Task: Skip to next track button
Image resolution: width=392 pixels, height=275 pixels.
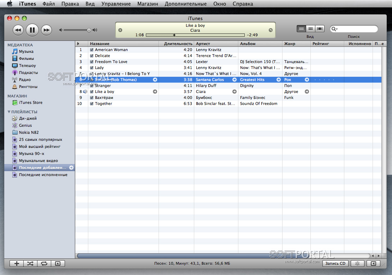Action: coord(47,30)
